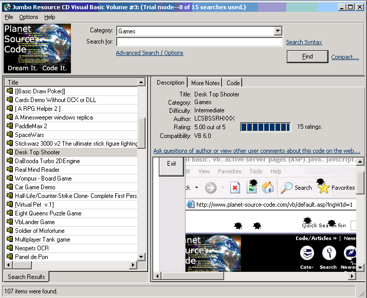Select the Search Results tab
The width and height of the screenshot is (367, 298).
tap(26, 277)
